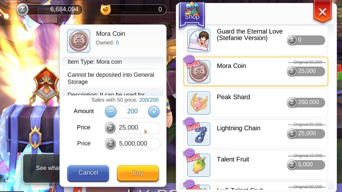Open Guard the Eternal Love item thumbnail

(x=199, y=41)
